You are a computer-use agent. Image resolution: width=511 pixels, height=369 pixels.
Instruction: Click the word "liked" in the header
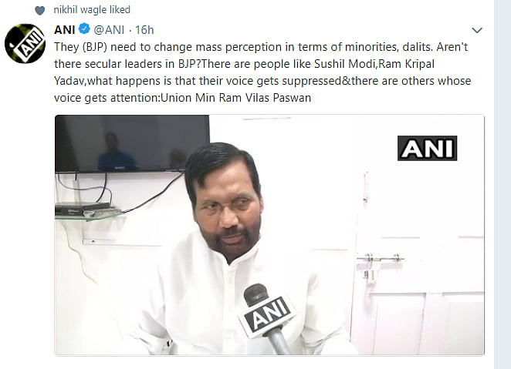point(119,10)
